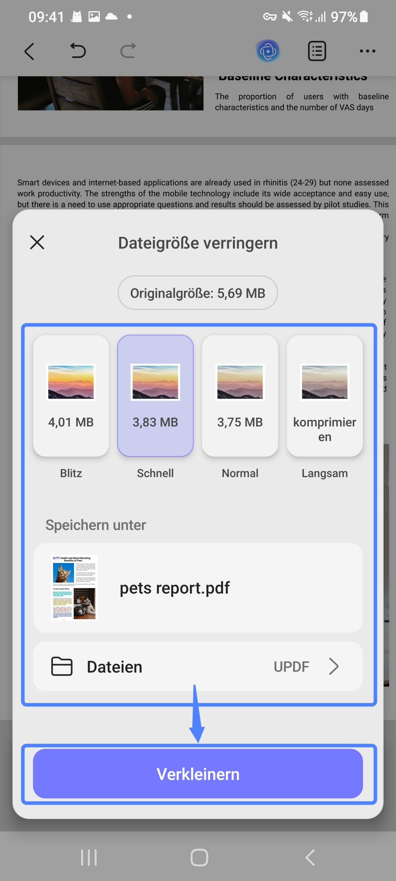Image resolution: width=396 pixels, height=881 pixels.
Task: Open Android recent apps button
Action: pyautogui.click(x=89, y=858)
